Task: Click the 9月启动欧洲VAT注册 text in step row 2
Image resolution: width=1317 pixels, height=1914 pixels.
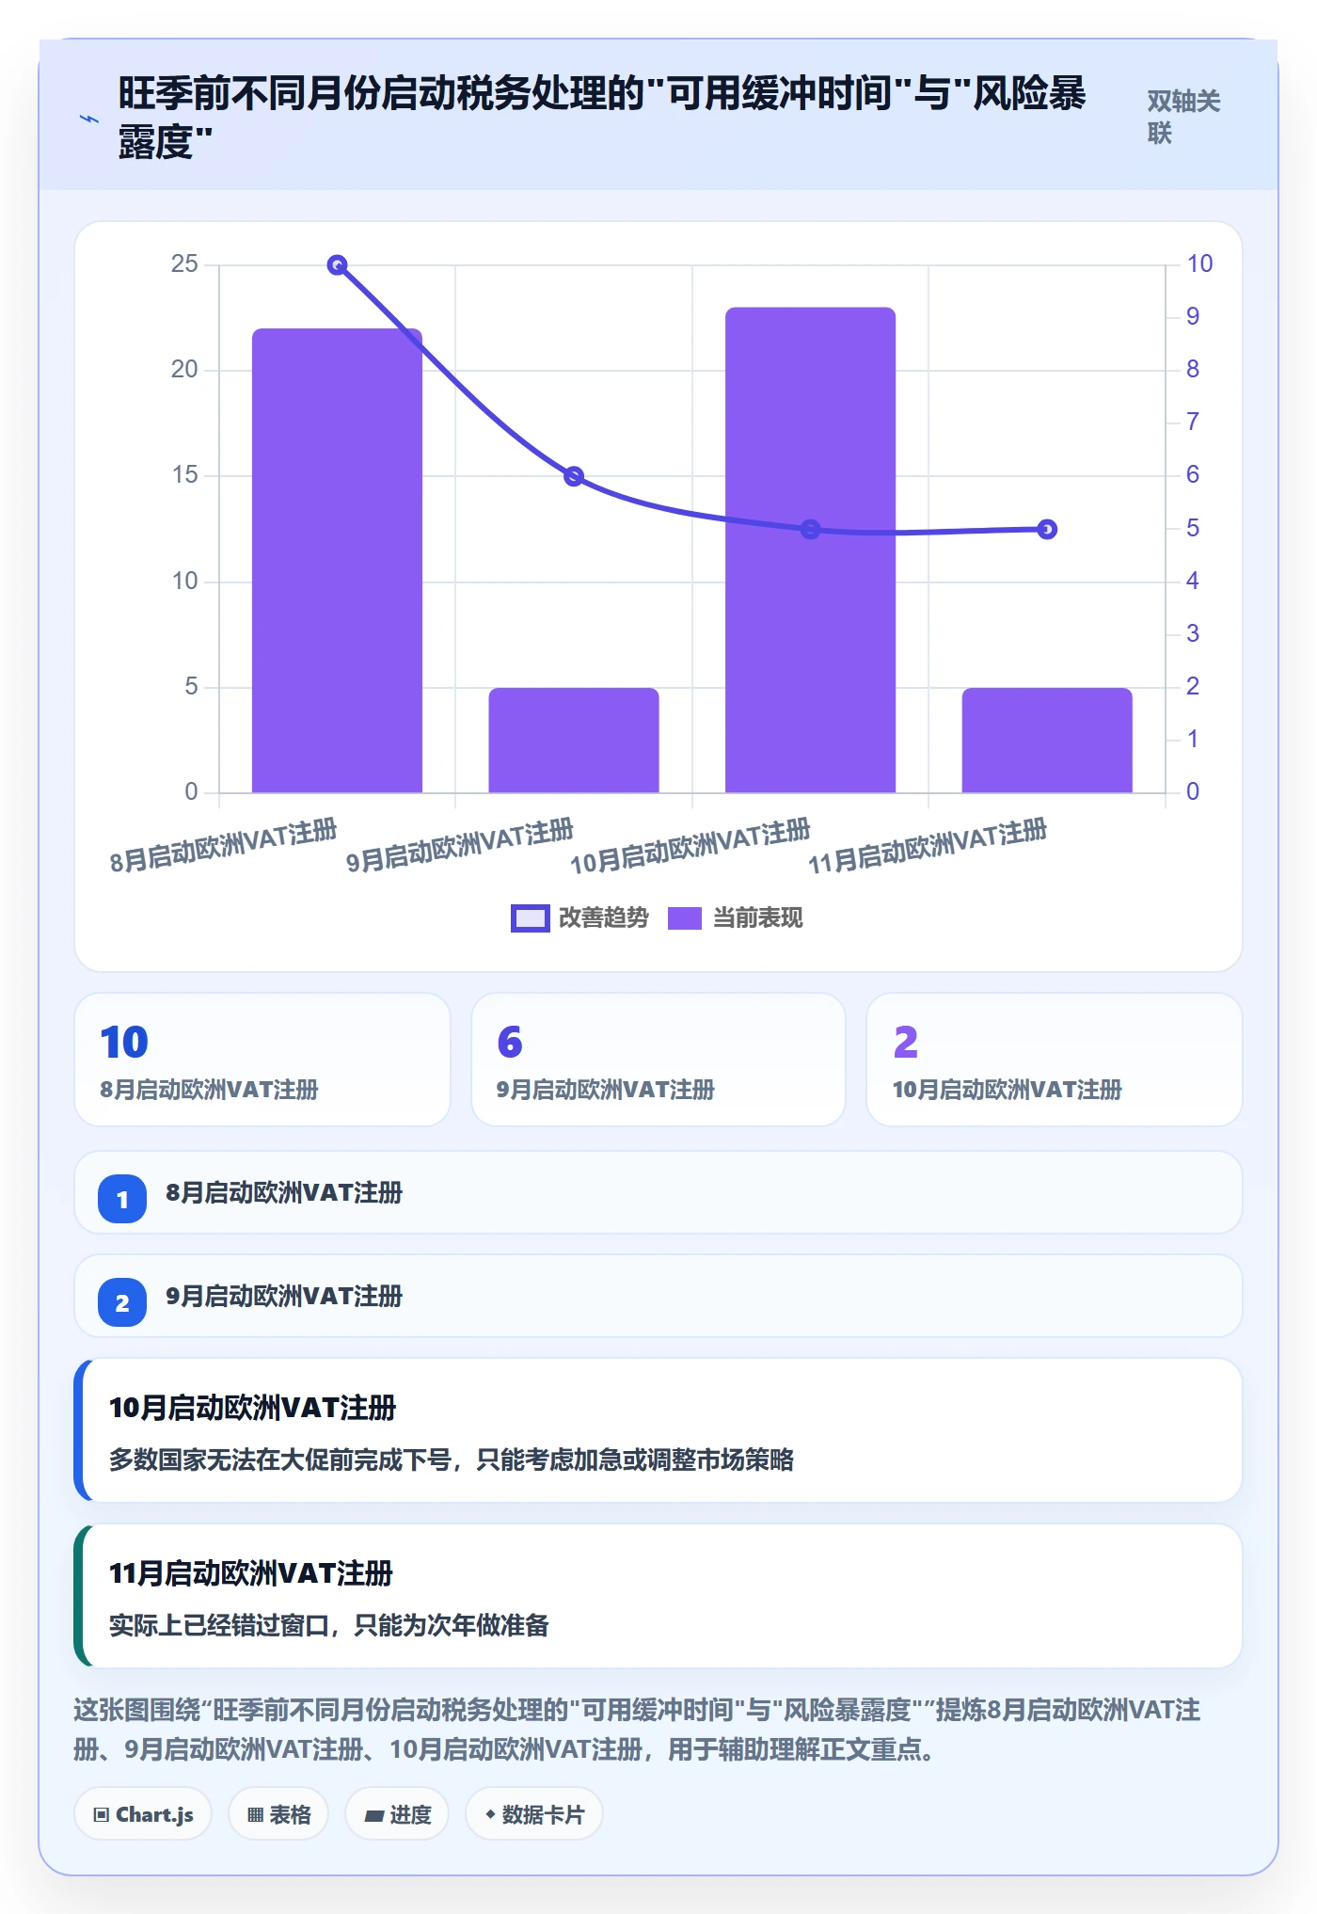Action: 284,1296
